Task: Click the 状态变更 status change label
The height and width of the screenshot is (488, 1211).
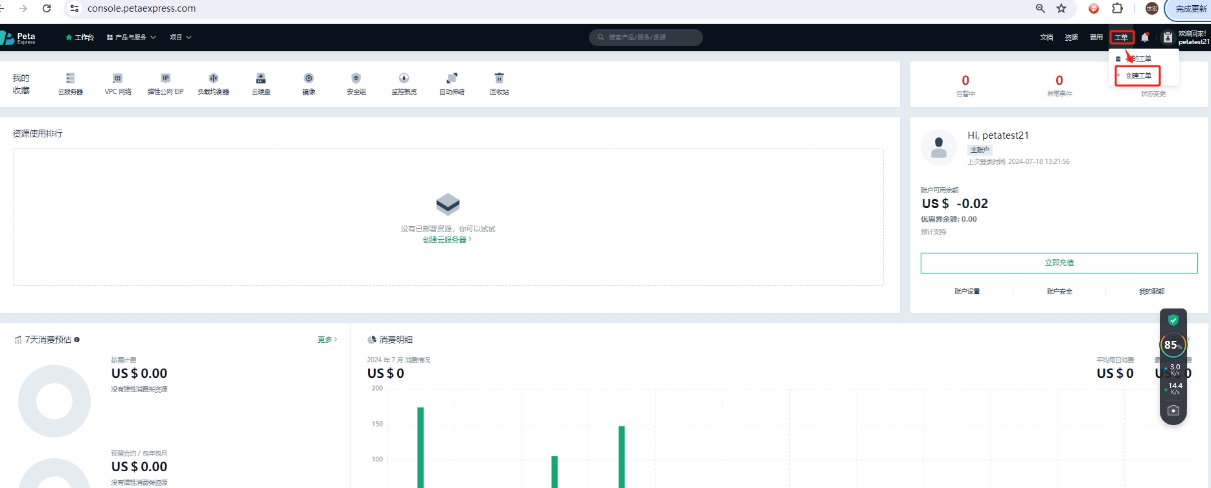Action: coord(1153,94)
